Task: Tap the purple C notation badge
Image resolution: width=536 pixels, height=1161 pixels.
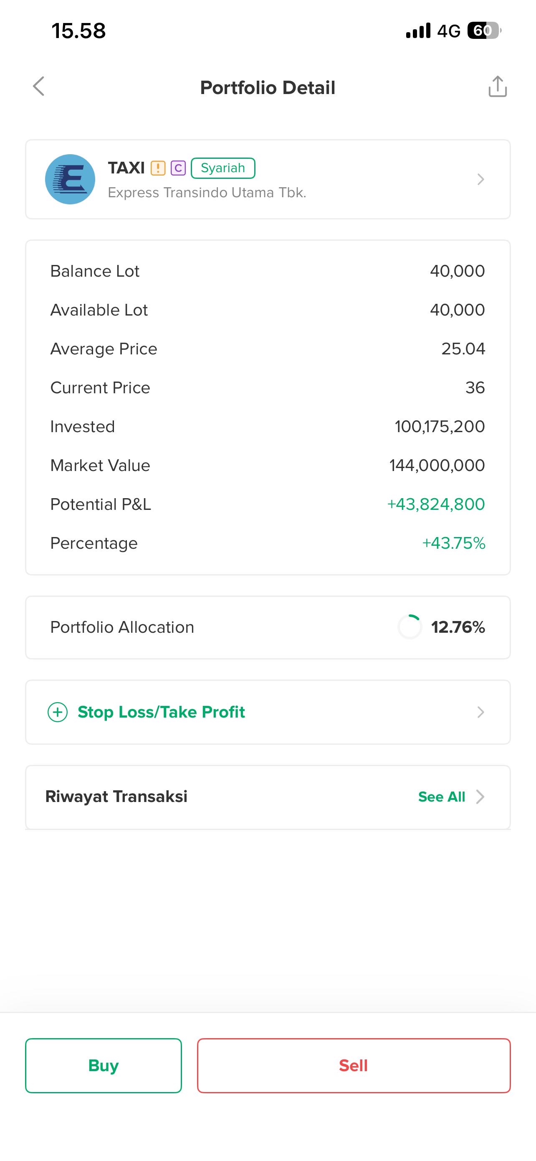Action: [178, 168]
